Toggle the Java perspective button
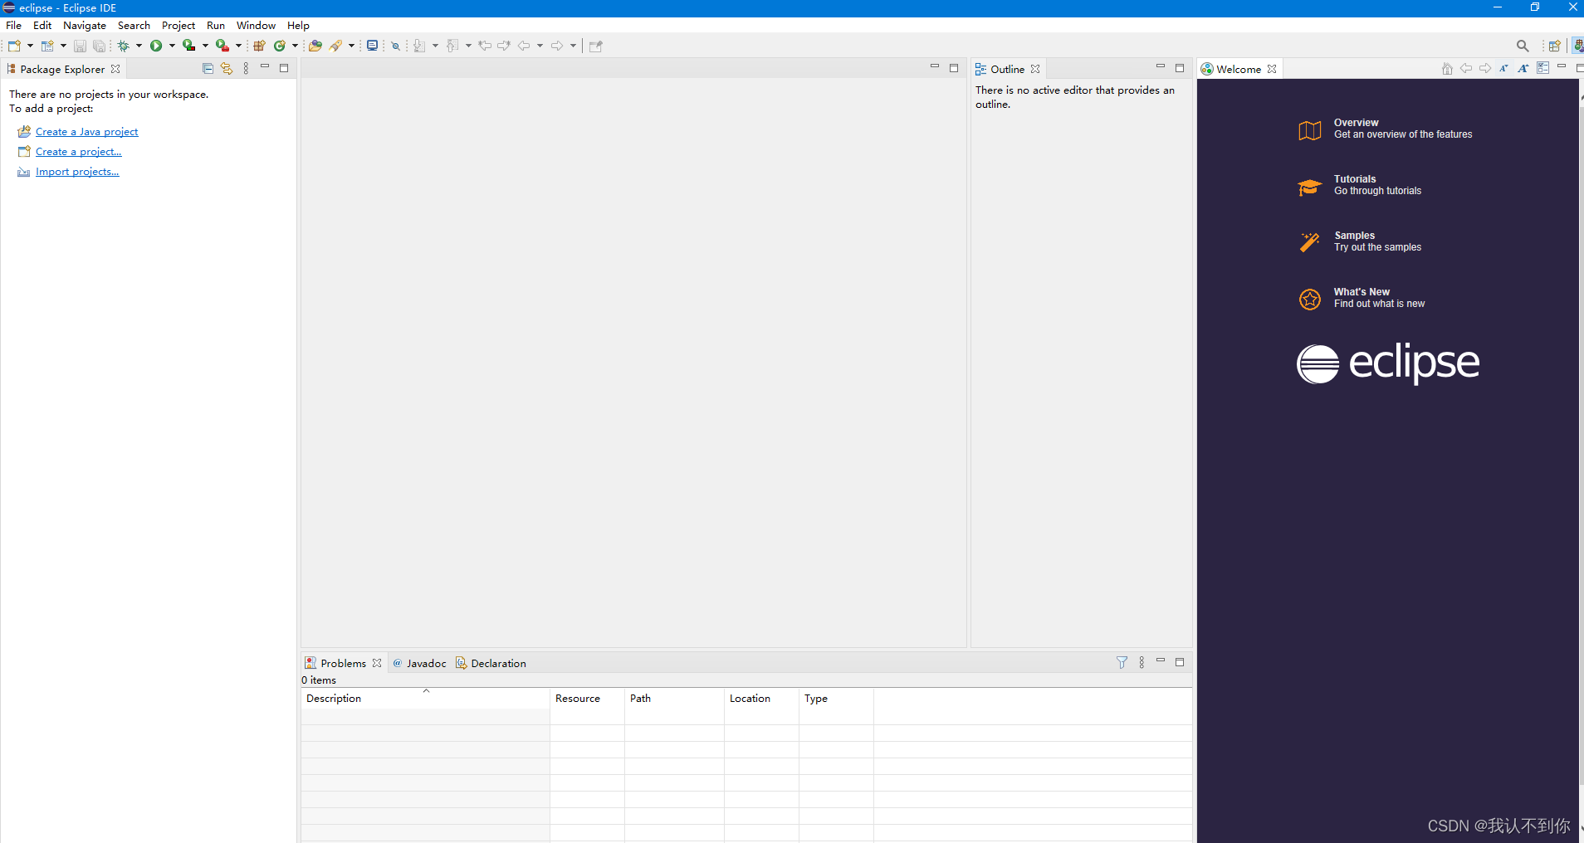The image size is (1584, 843). [x=1577, y=46]
